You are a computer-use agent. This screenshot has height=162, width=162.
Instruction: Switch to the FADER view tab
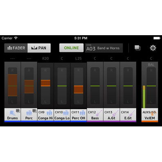[16, 48]
